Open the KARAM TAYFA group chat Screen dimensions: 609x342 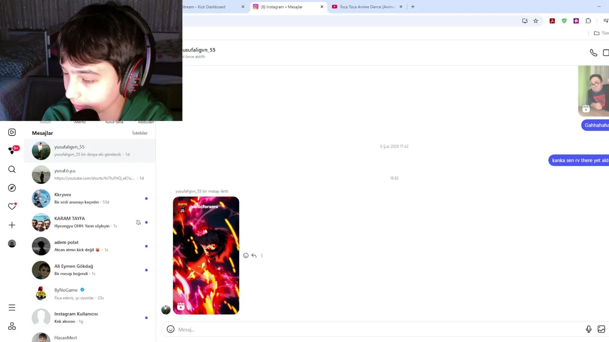coord(90,222)
